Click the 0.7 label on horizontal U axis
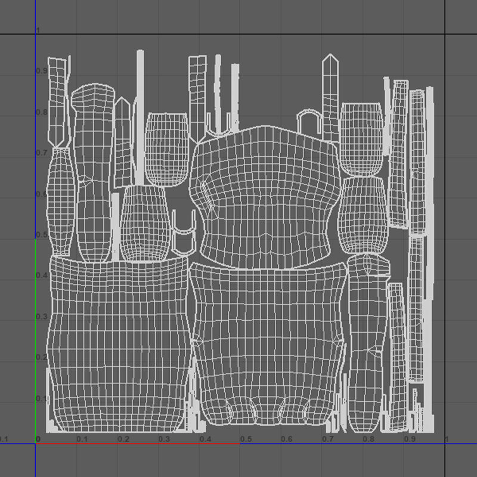This screenshot has height=477, width=477. click(x=327, y=439)
